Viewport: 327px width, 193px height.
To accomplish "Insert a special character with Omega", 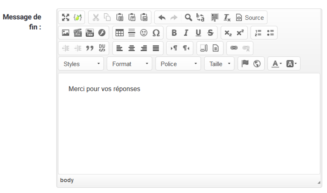I will tap(156, 33).
